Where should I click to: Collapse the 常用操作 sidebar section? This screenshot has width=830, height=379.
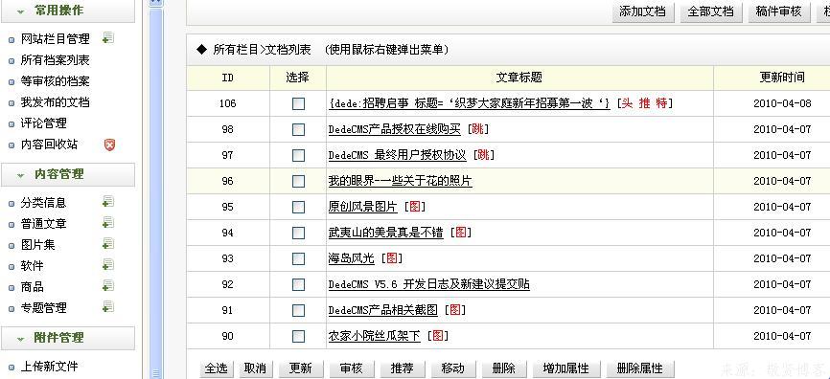click(68, 11)
